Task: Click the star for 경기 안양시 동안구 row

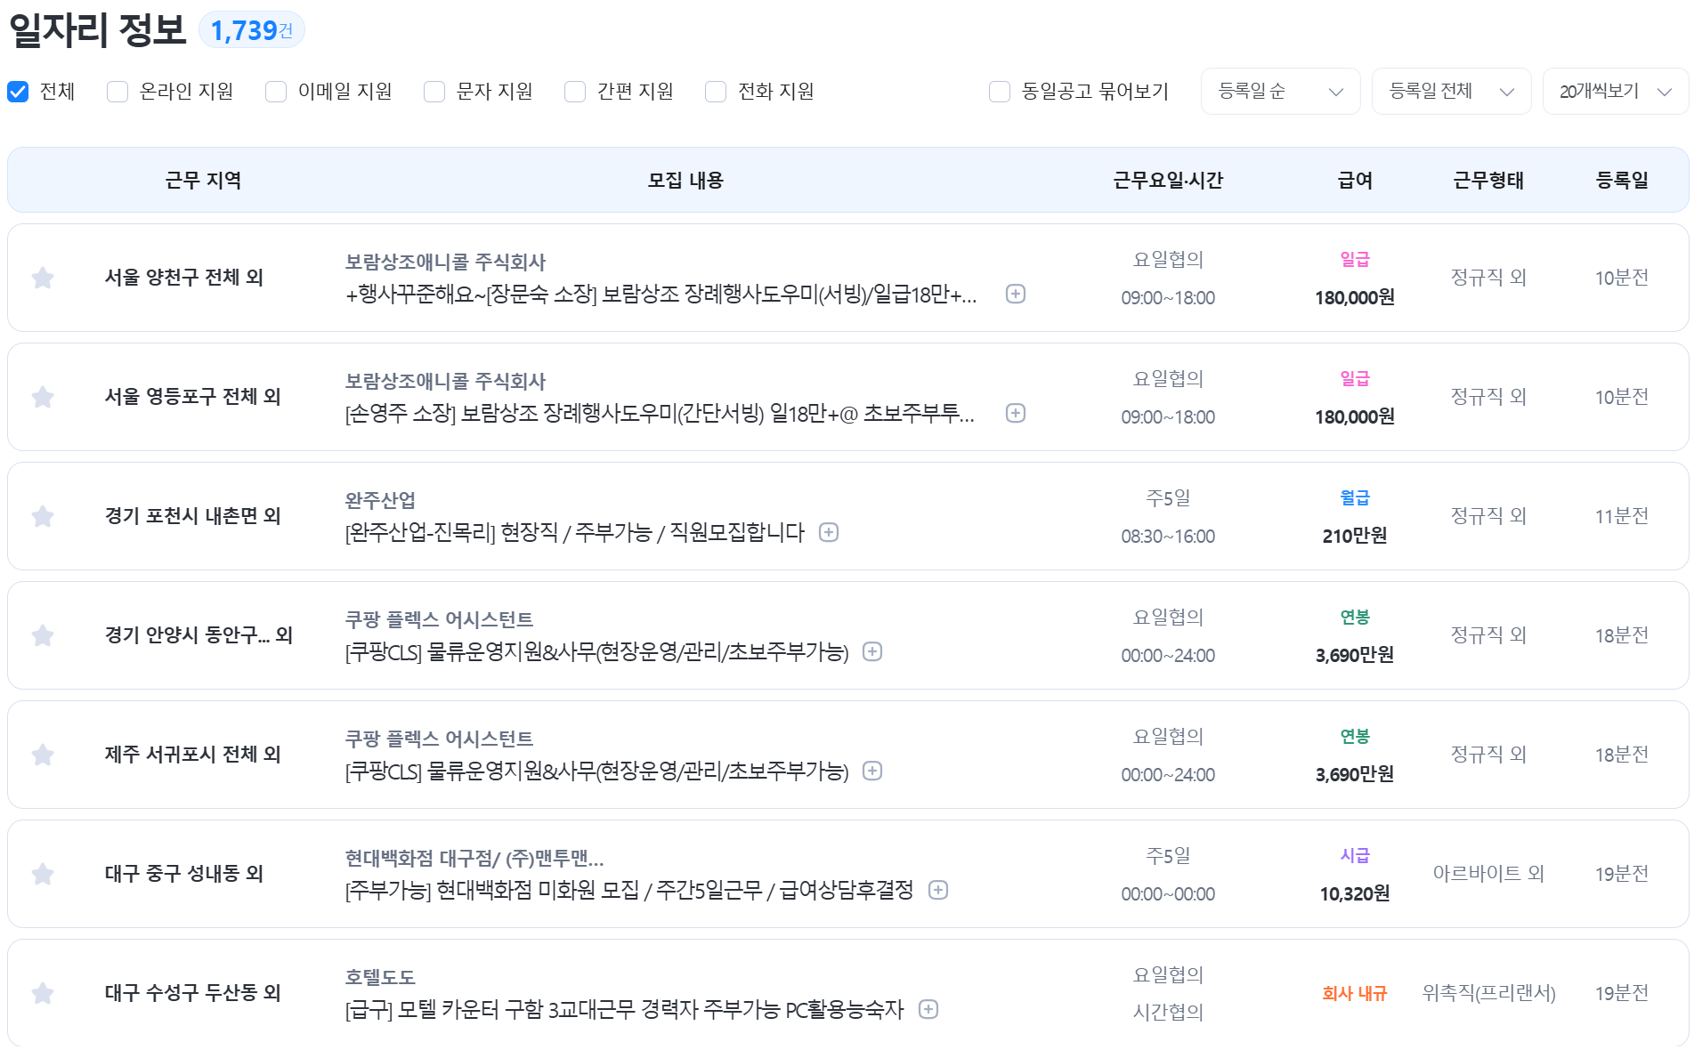Action: tap(43, 635)
